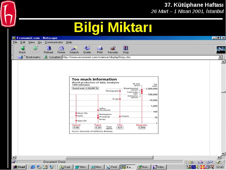Open Composer icon in component bar
This screenshot has height=170, width=226.
click(x=219, y=162)
